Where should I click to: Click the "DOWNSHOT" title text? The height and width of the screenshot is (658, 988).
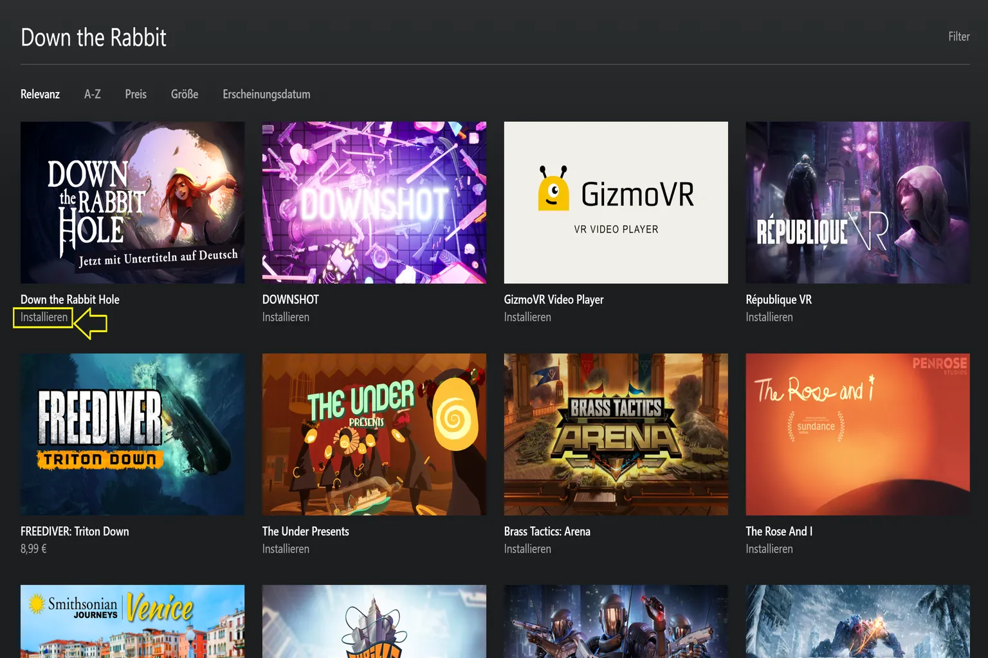pos(291,299)
